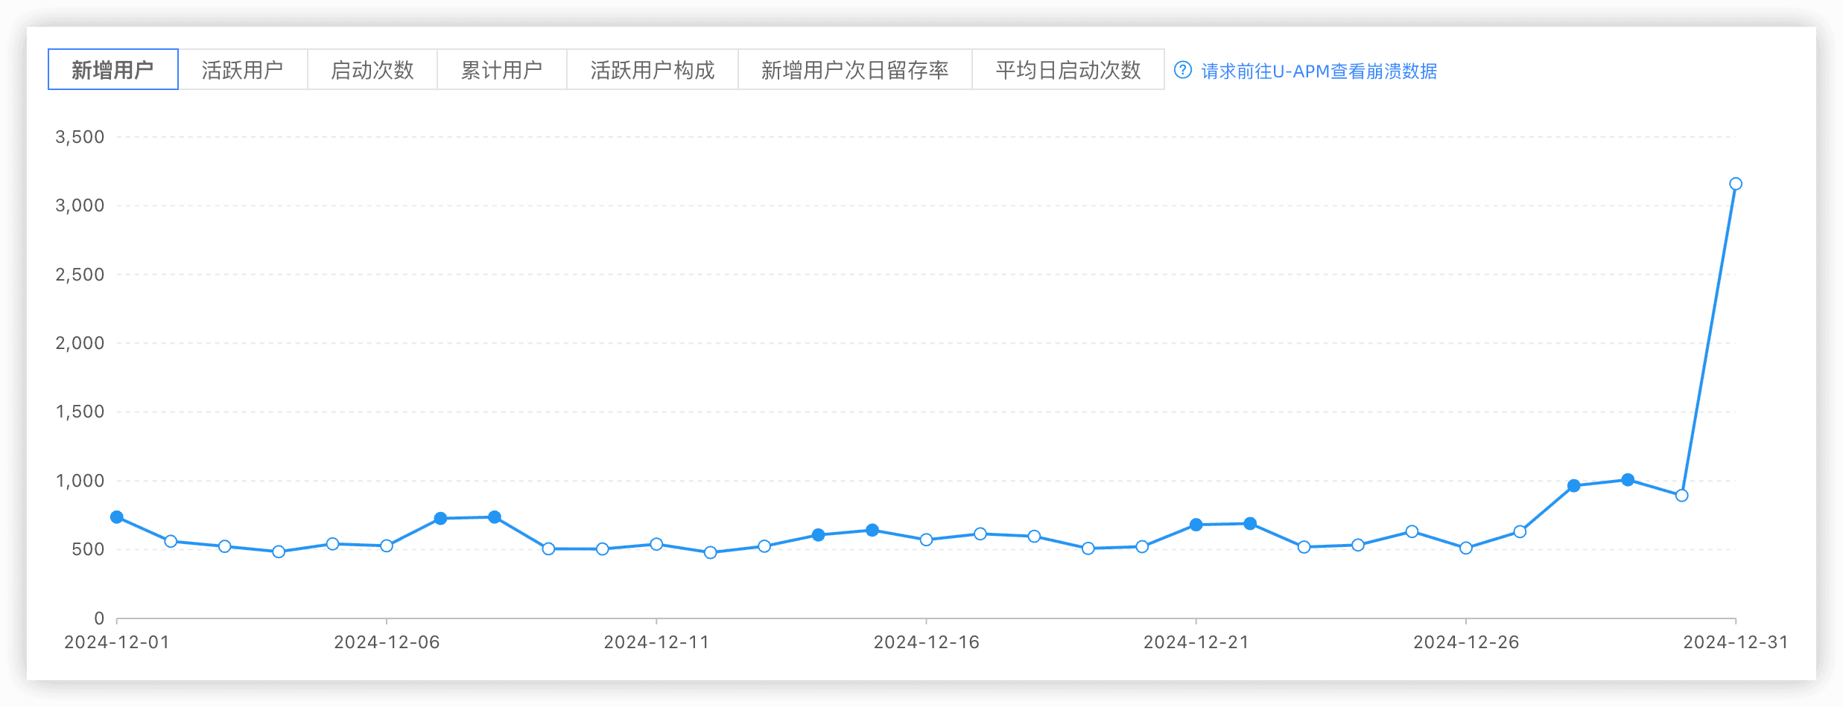Click the 2024-12-16 x-axis date label
The image size is (1843, 707).
pos(926,642)
